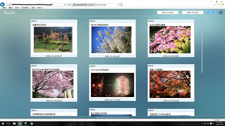Viewport: 225px width, 126px height.
Task: Open the pink cherry blossom photo
Action: 53,84
